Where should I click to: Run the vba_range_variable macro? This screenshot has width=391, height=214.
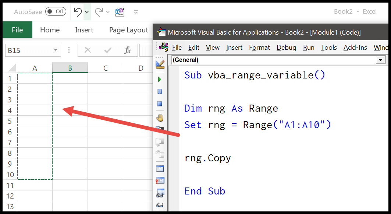point(160,79)
